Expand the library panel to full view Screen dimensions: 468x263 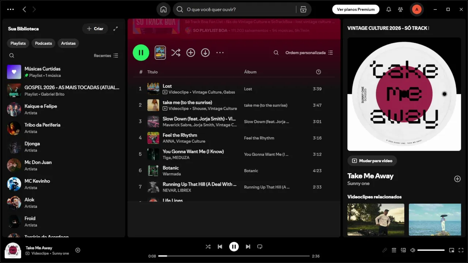click(x=116, y=28)
